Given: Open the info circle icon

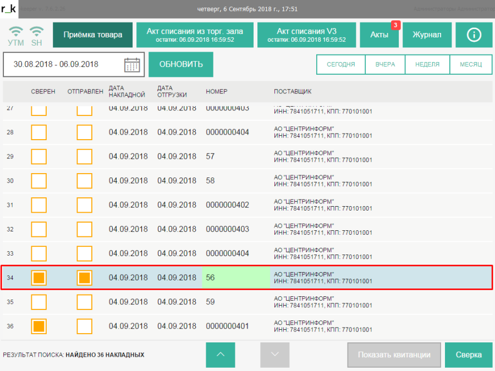Looking at the screenshot, I should click(x=474, y=35).
